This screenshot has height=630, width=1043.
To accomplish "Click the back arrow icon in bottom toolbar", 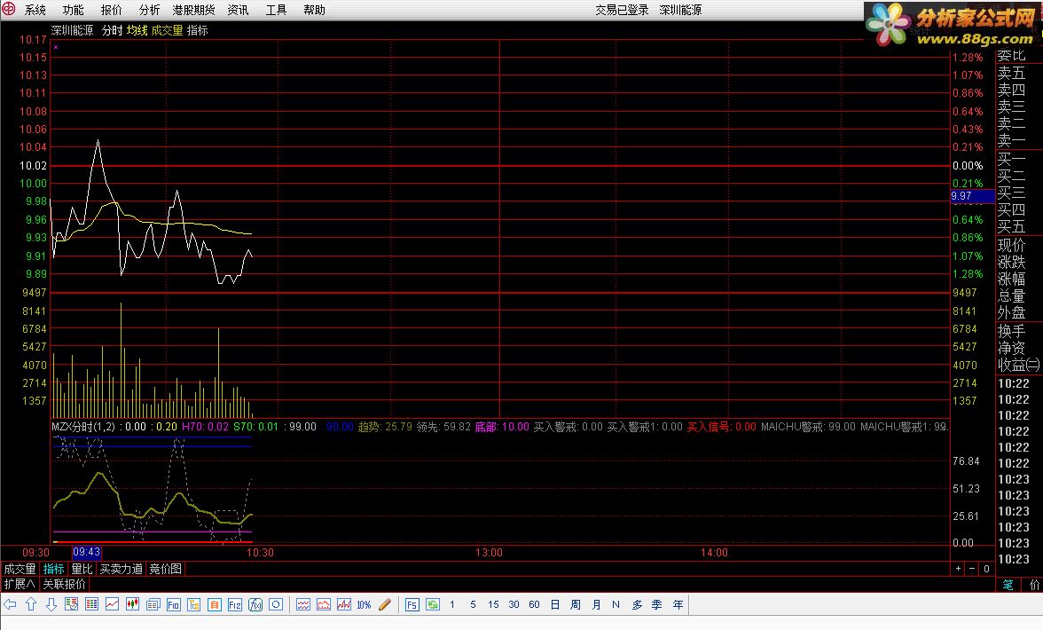I will pos(10,604).
